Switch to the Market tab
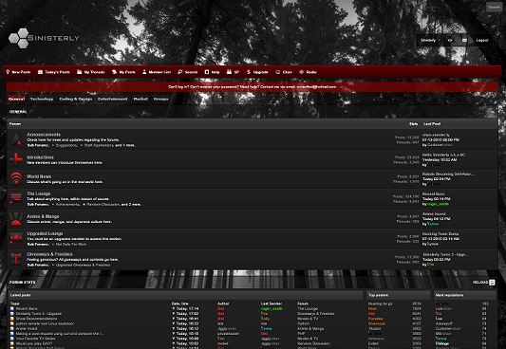This screenshot has height=349, width=506. (x=141, y=99)
